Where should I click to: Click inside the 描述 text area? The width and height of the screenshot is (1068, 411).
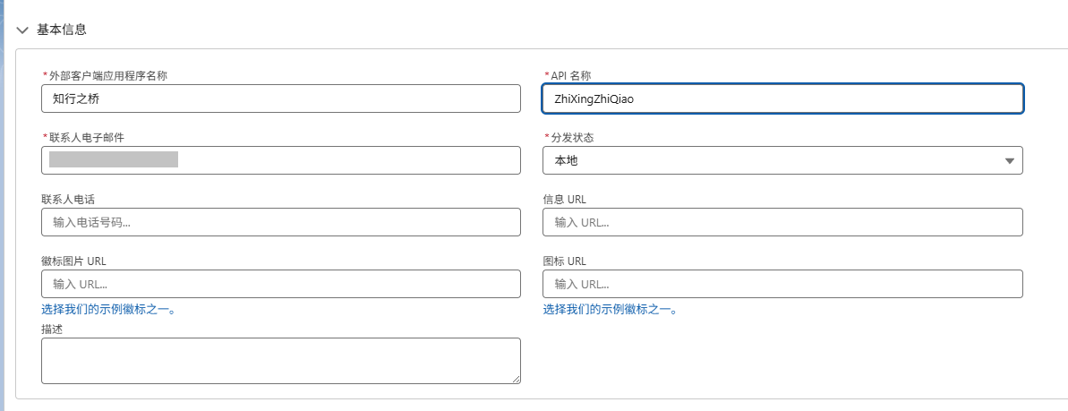point(280,360)
